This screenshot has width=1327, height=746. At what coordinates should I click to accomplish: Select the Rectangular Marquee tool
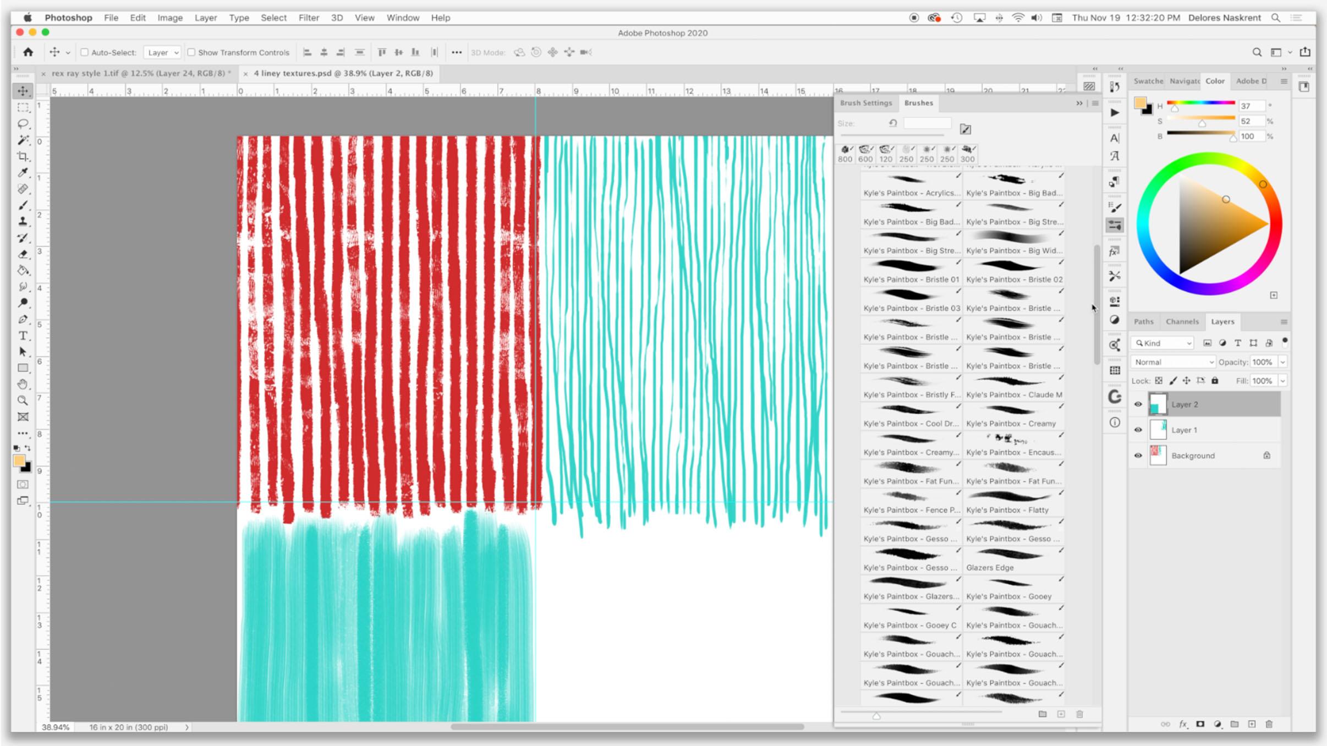pos(23,107)
